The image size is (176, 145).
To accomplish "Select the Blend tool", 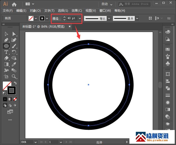I will tap(14, 70).
